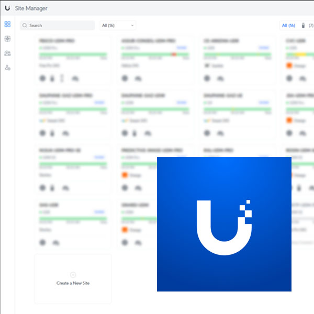Open the user with lock admins icon
The height and width of the screenshot is (314, 314).
coord(7,68)
